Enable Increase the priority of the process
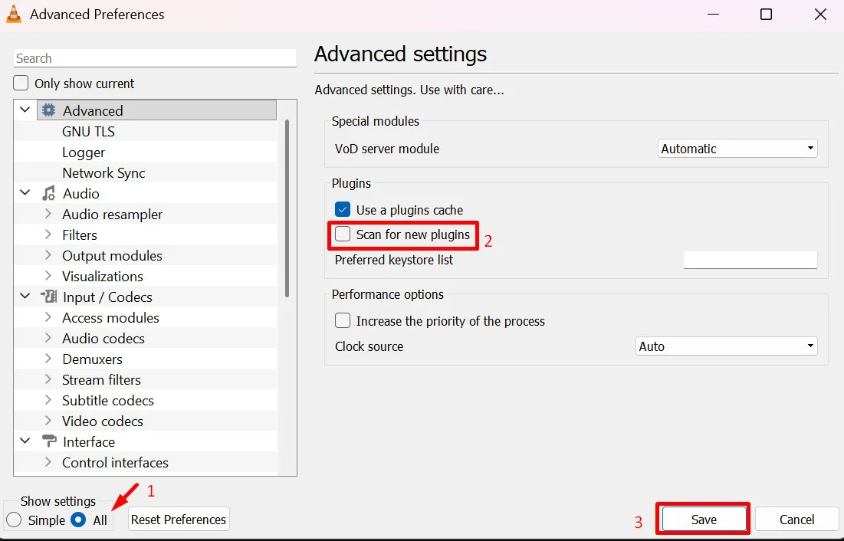Image resolution: width=844 pixels, height=541 pixels. click(x=343, y=321)
